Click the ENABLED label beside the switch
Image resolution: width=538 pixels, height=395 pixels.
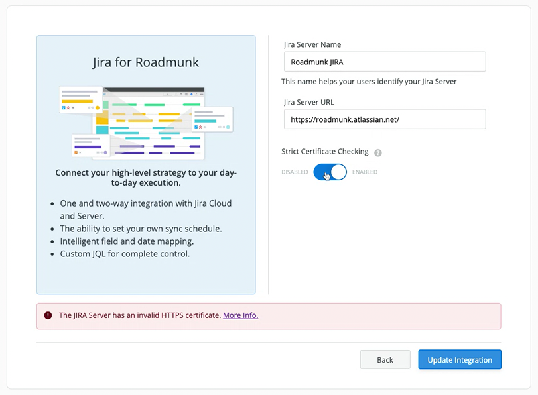click(365, 172)
